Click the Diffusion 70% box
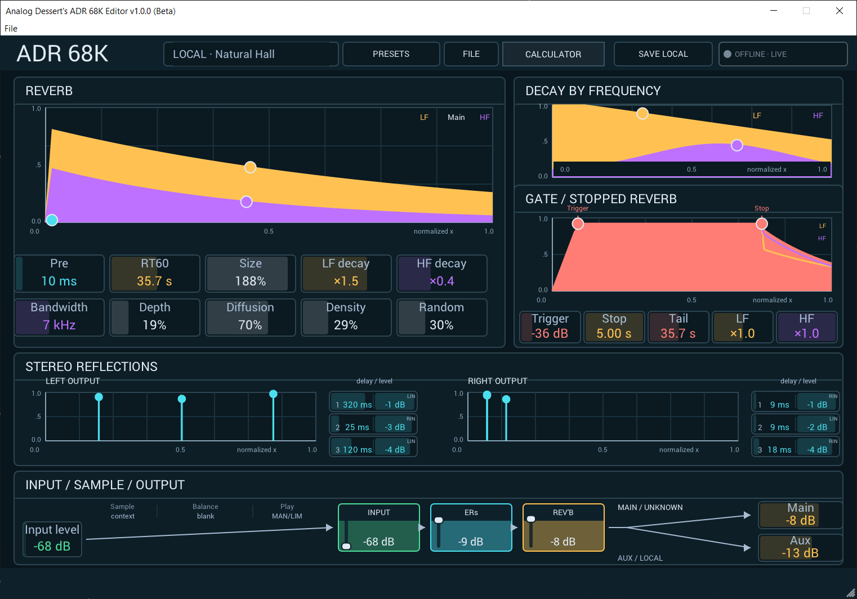Viewport: 857px width, 599px height. pyautogui.click(x=251, y=317)
